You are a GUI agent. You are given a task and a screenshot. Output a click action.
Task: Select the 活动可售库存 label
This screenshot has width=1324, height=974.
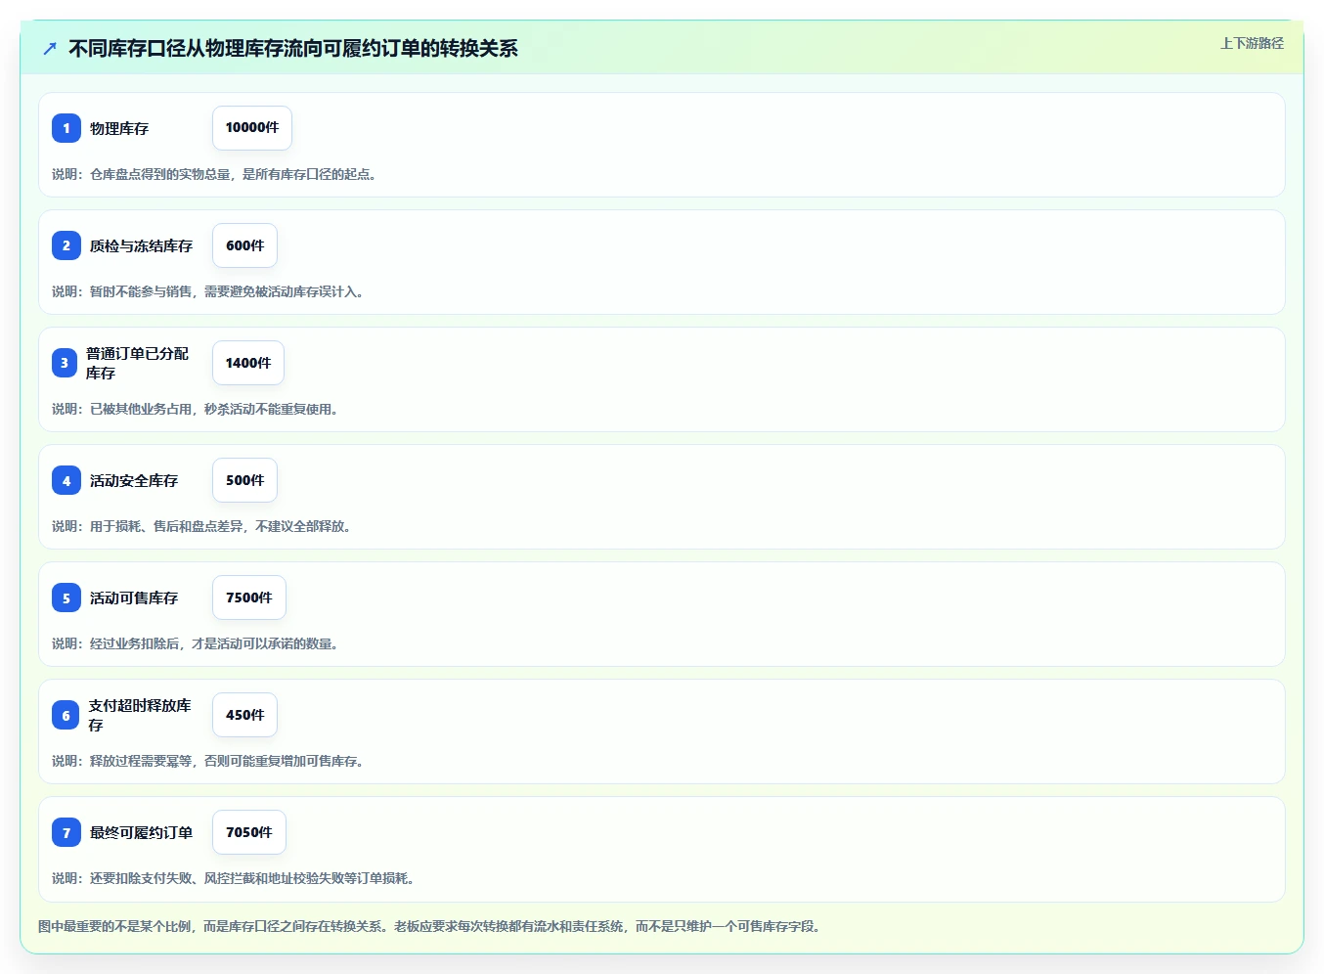(x=134, y=598)
